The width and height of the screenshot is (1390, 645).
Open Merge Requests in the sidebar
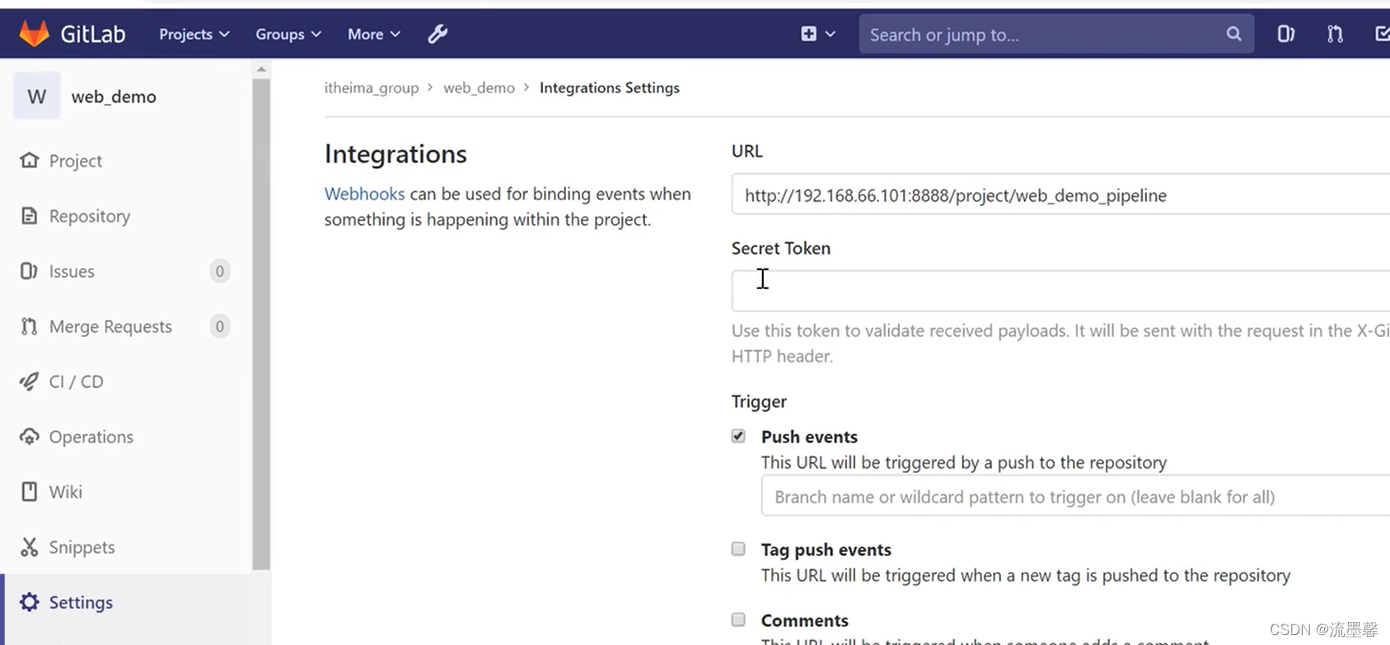(x=110, y=326)
